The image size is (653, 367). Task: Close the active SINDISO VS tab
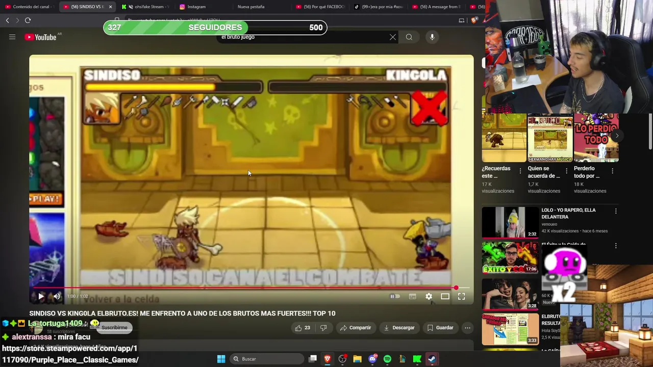point(111,7)
